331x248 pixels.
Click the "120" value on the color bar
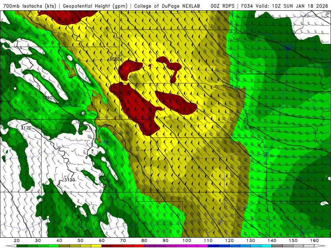230,241
